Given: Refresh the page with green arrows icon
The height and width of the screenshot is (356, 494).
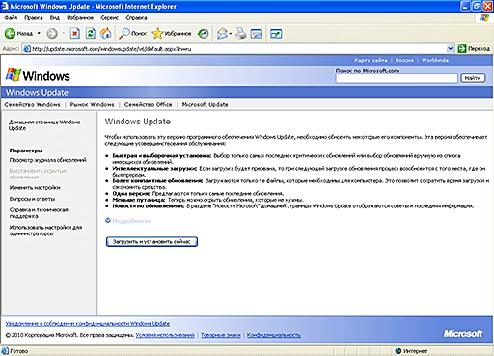Looking at the screenshot, I should point(91,33).
